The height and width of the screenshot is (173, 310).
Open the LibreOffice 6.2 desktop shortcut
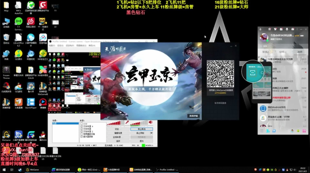[19, 40]
